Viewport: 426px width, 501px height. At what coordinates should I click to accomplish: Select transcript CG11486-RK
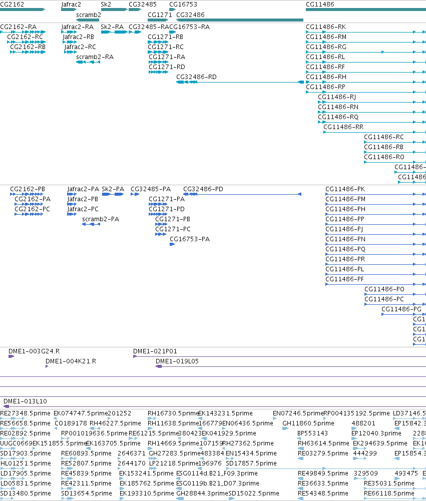(x=326, y=27)
